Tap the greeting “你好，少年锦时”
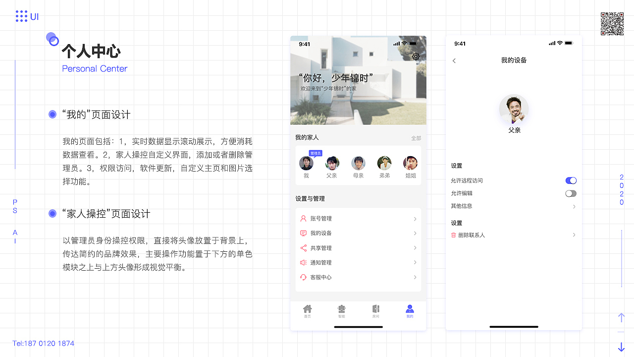The image size is (634, 357). 335,78
